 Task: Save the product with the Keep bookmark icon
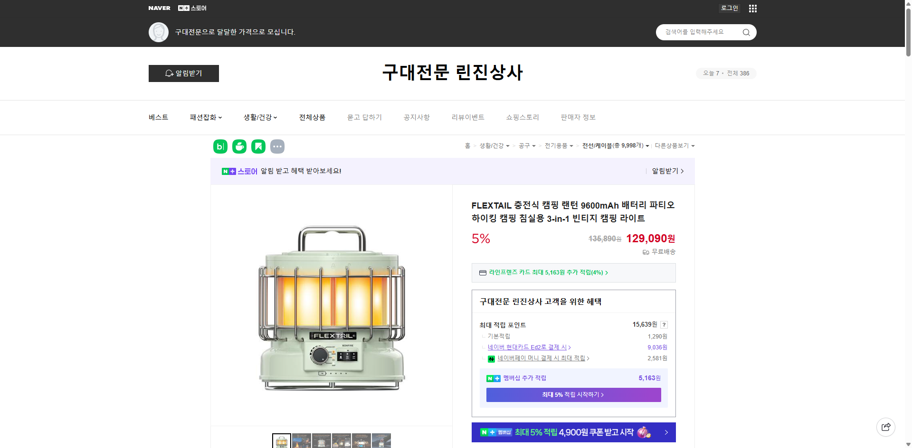click(x=258, y=146)
